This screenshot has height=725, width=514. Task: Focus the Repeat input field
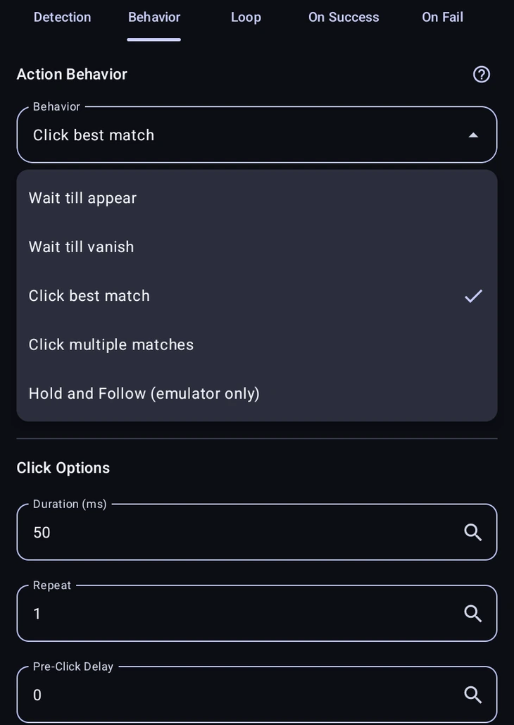257,614
